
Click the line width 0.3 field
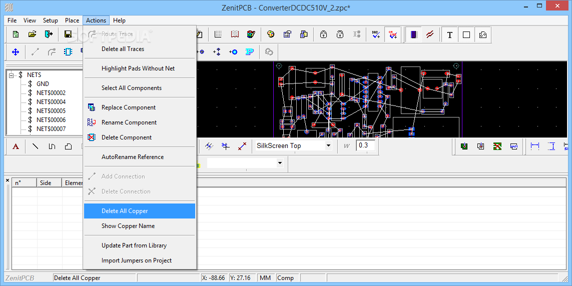pyautogui.click(x=365, y=145)
